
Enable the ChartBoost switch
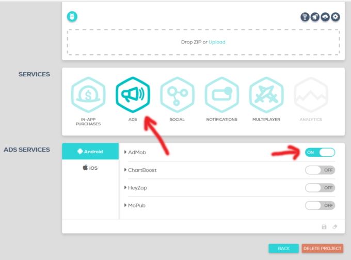coord(320,170)
